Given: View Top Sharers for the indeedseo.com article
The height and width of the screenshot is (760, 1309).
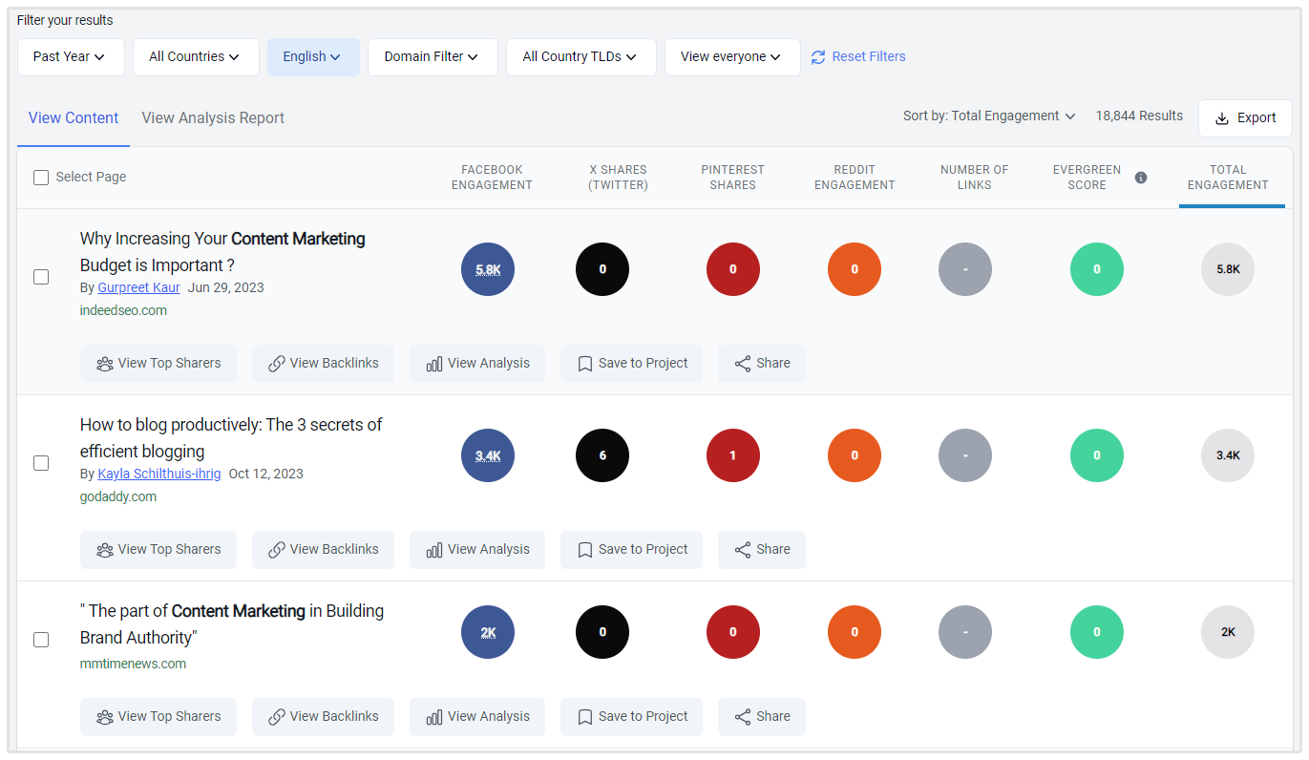Looking at the screenshot, I should pyautogui.click(x=158, y=364).
